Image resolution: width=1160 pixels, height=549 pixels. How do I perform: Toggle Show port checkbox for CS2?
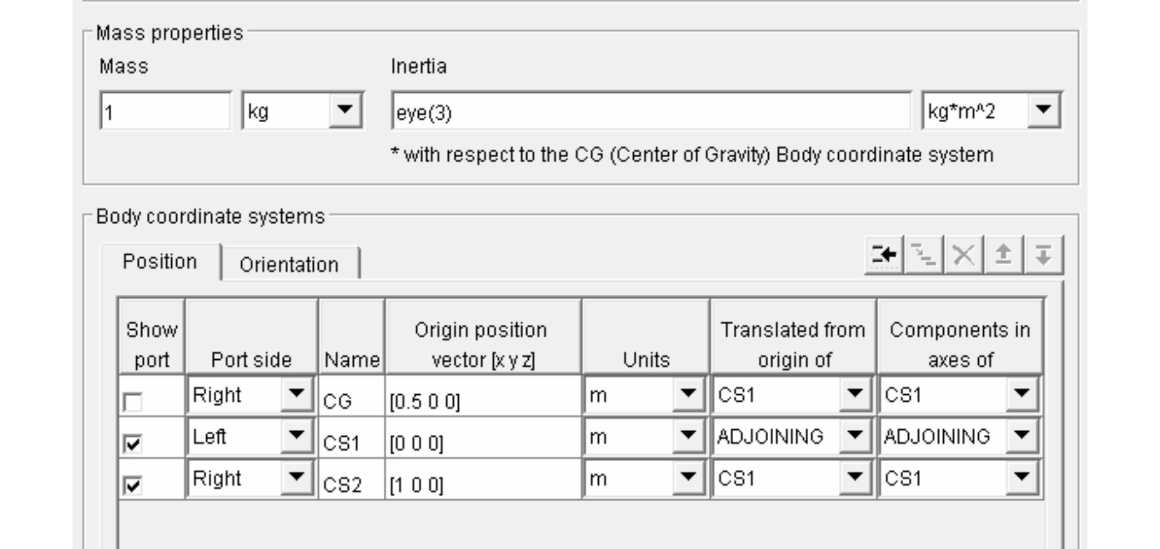133,486
